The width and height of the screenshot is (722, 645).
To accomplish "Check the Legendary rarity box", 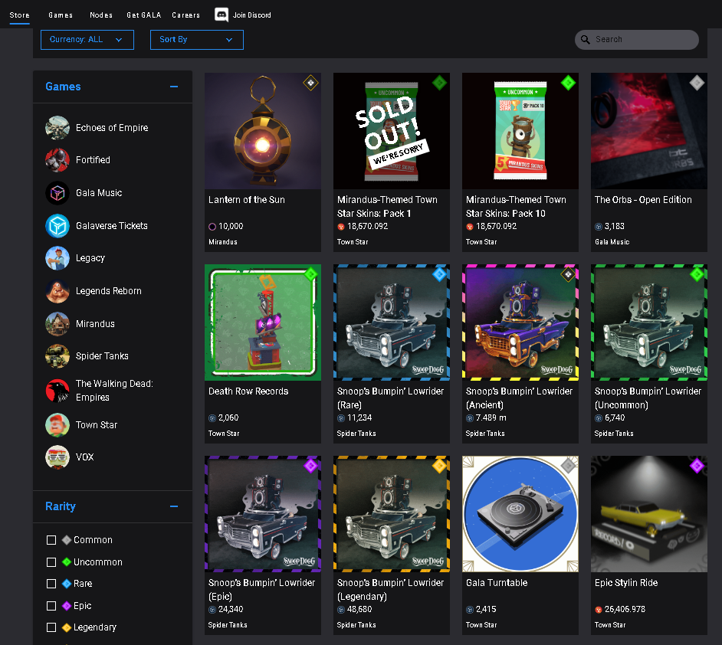I will tap(51, 627).
